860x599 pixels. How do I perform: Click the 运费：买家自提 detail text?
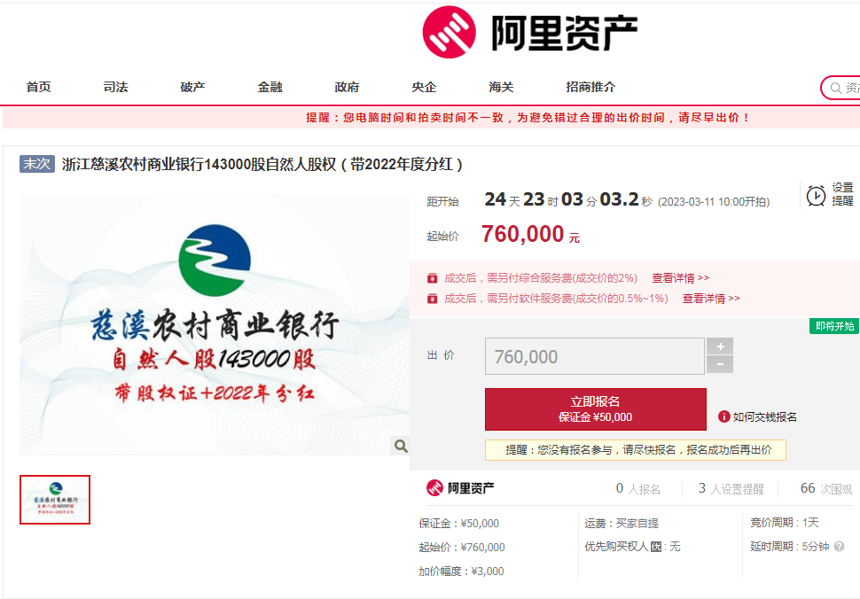click(x=622, y=524)
